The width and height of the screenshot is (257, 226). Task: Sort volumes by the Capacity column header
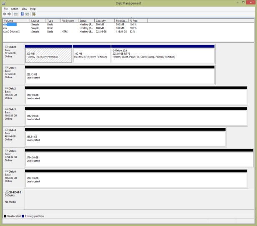(x=104, y=20)
